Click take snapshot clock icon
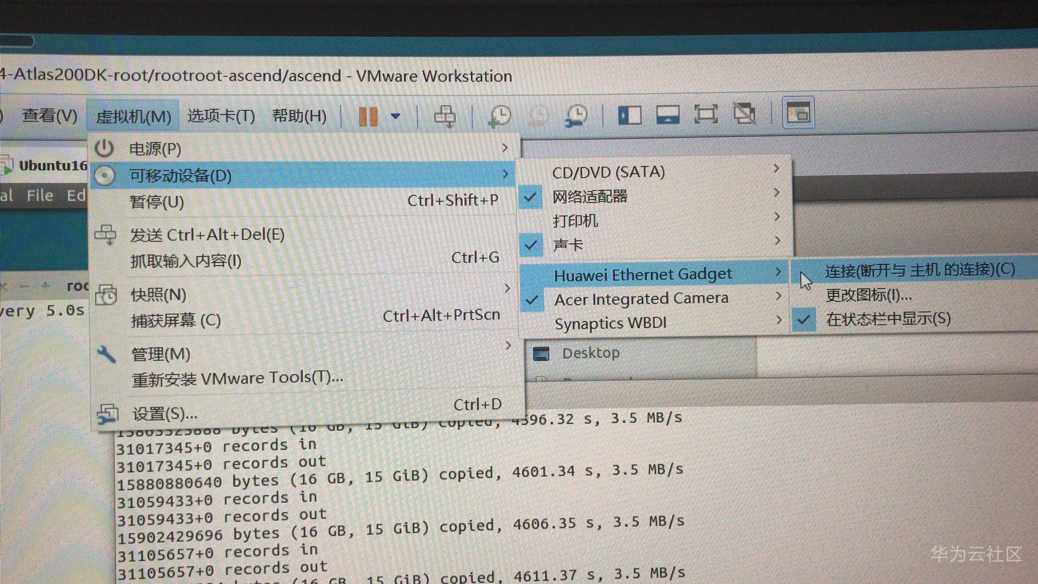 point(500,116)
